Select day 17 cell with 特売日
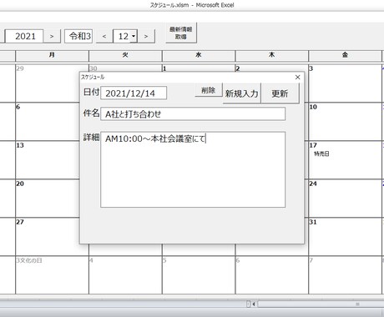This screenshot has height=317, width=384. click(x=345, y=160)
